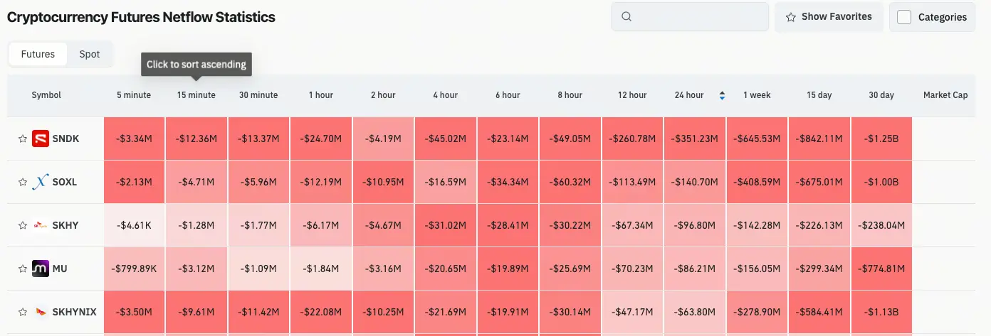Favorite SNDK with its star icon
The image size is (991, 336).
click(22, 139)
